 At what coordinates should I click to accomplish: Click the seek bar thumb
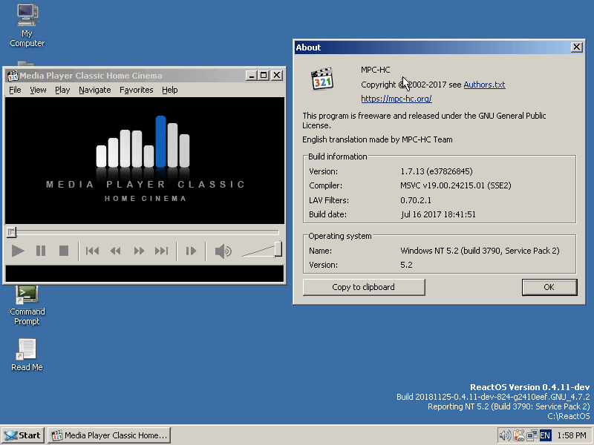11,232
